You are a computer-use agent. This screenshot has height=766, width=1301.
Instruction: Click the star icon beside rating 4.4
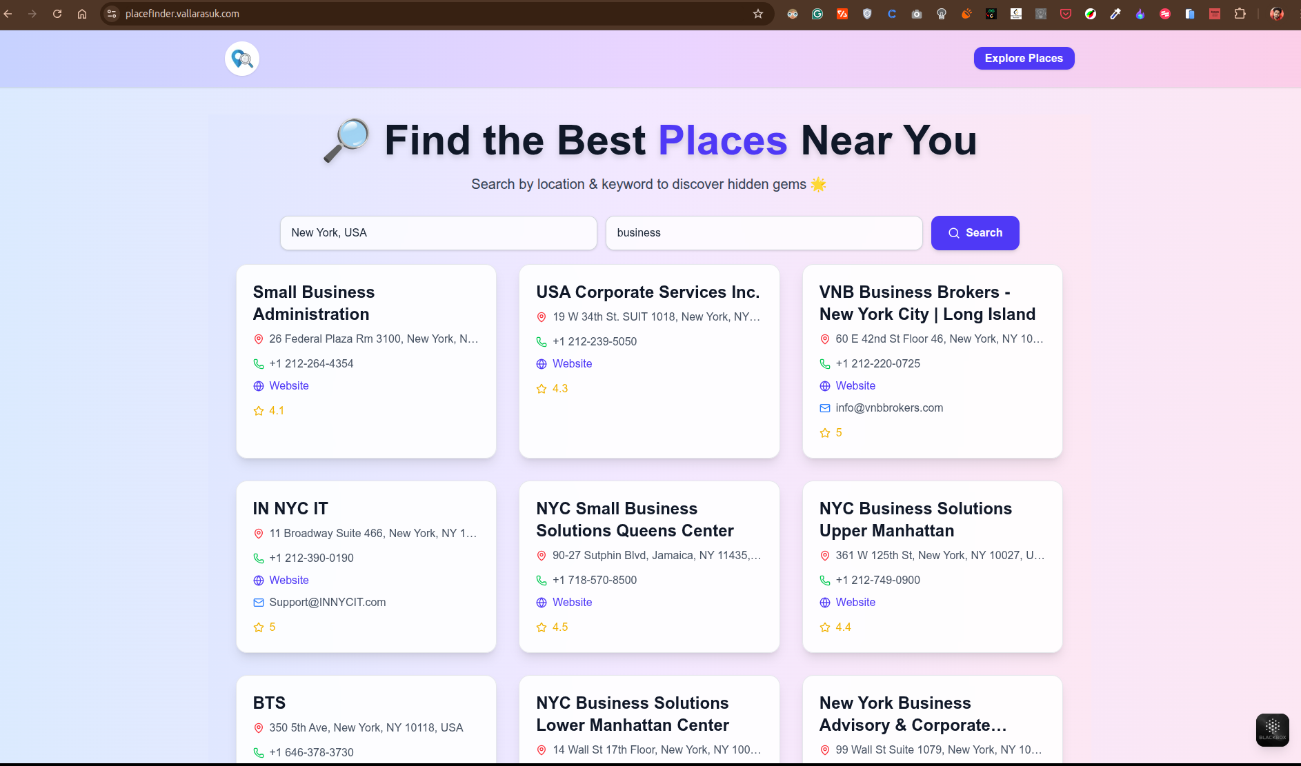coord(825,627)
